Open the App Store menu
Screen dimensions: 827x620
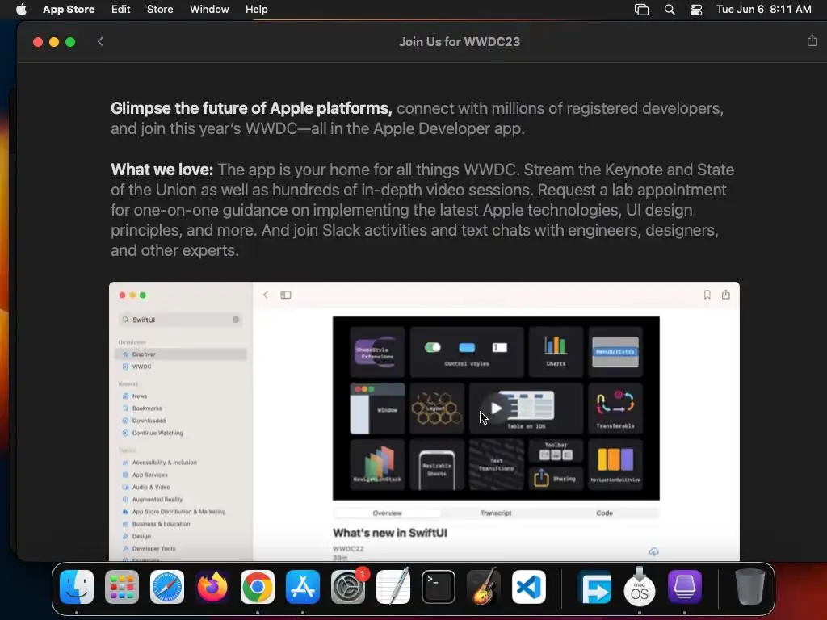tap(69, 9)
